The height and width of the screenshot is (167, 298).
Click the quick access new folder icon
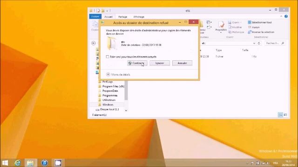(x=103, y=11)
